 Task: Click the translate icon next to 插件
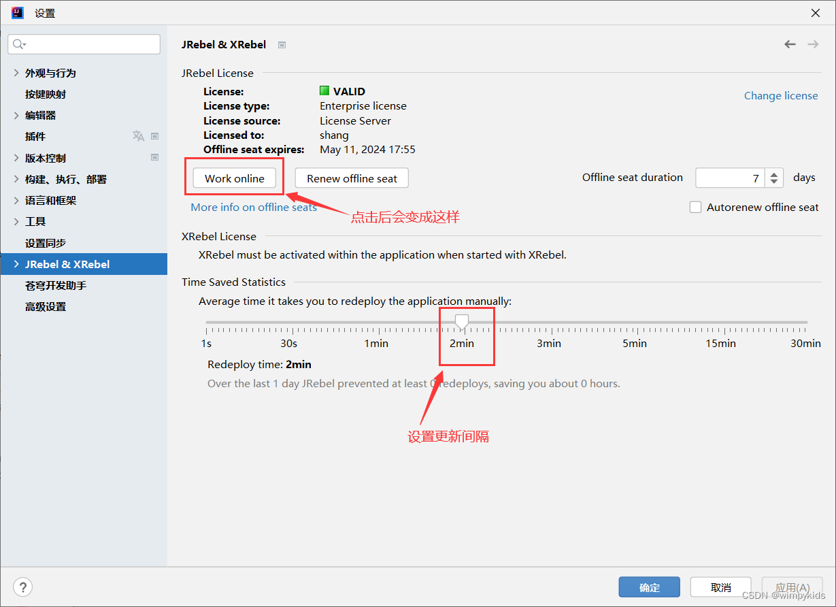138,136
